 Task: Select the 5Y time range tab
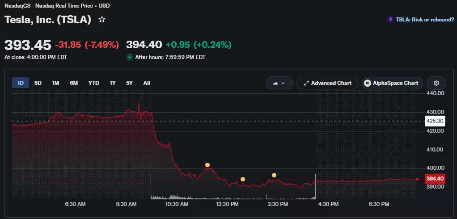tap(129, 83)
